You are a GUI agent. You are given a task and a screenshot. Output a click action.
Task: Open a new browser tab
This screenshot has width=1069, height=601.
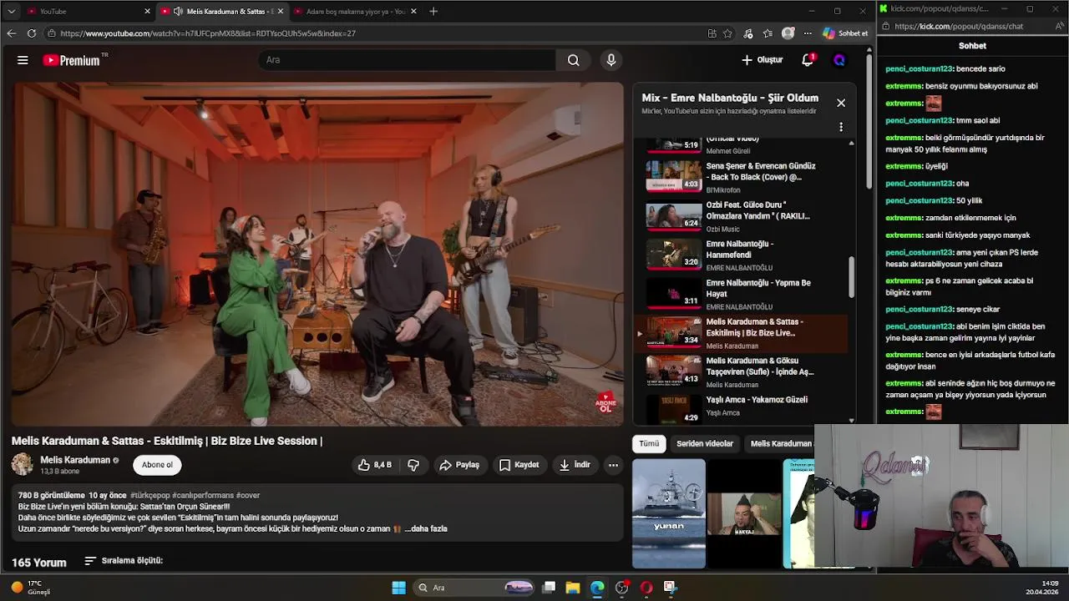click(x=433, y=11)
